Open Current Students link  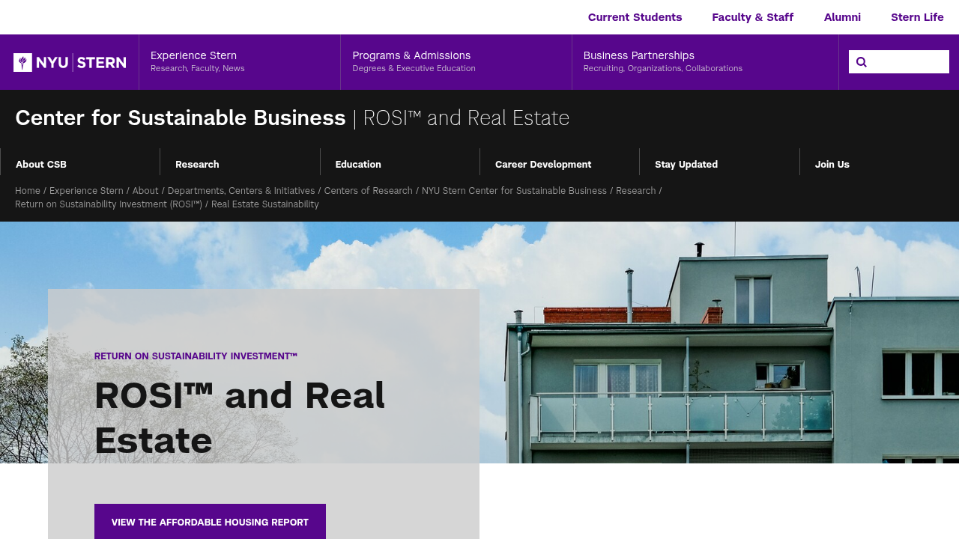point(635,17)
